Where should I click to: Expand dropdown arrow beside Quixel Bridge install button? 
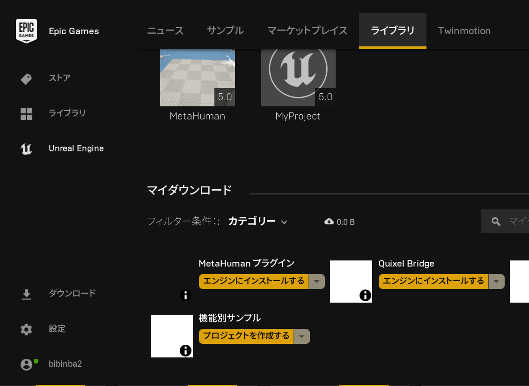(496, 282)
